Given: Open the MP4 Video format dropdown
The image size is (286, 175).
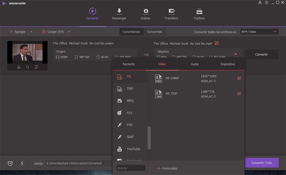Looking at the screenshot, I should [x=259, y=32].
